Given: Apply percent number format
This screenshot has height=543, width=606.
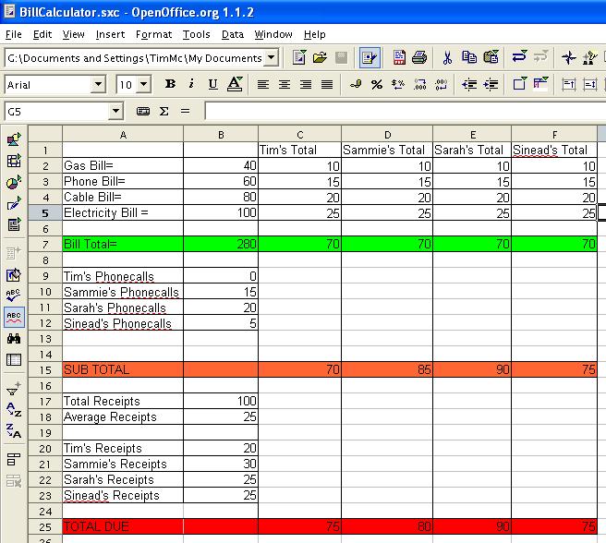Looking at the screenshot, I should point(376,84).
